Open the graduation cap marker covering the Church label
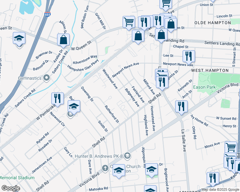 tap(119, 171)
